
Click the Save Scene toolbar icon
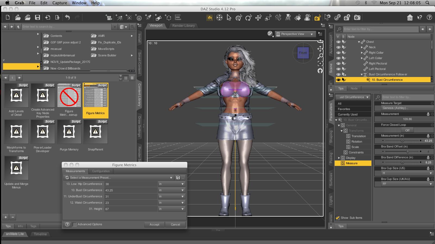click(38, 18)
